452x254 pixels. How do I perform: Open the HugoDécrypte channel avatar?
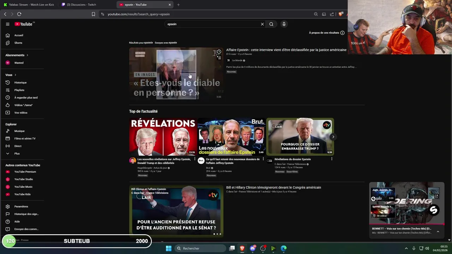pos(132,161)
